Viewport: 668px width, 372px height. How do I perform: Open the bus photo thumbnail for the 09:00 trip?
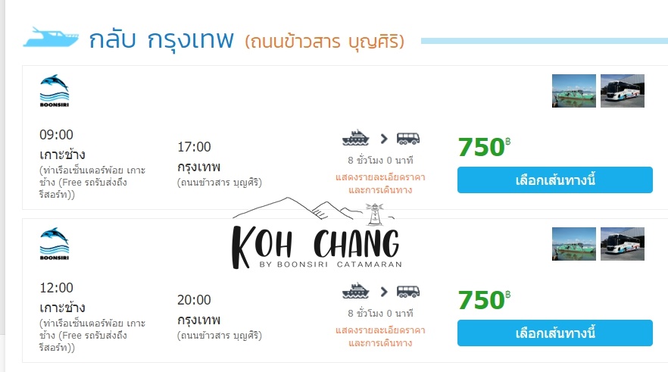pyautogui.click(x=623, y=90)
